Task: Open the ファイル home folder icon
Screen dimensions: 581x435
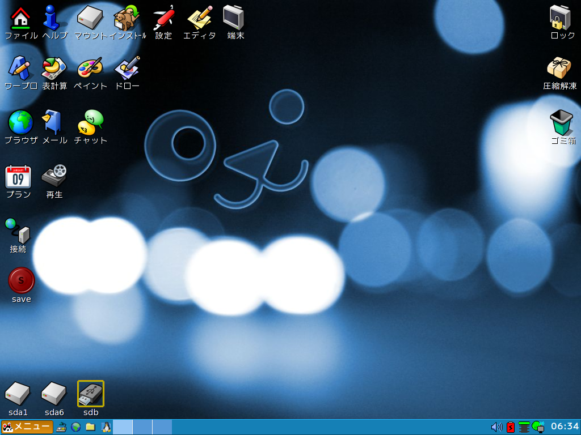Action: point(20,18)
